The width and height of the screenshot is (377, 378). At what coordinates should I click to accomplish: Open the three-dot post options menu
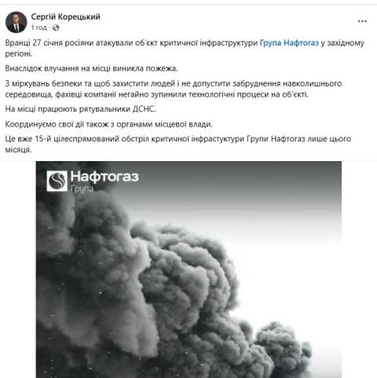pyautogui.click(x=362, y=21)
